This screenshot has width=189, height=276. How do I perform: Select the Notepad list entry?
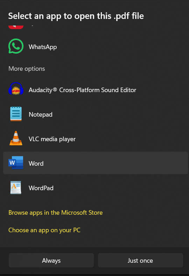pos(96,115)
